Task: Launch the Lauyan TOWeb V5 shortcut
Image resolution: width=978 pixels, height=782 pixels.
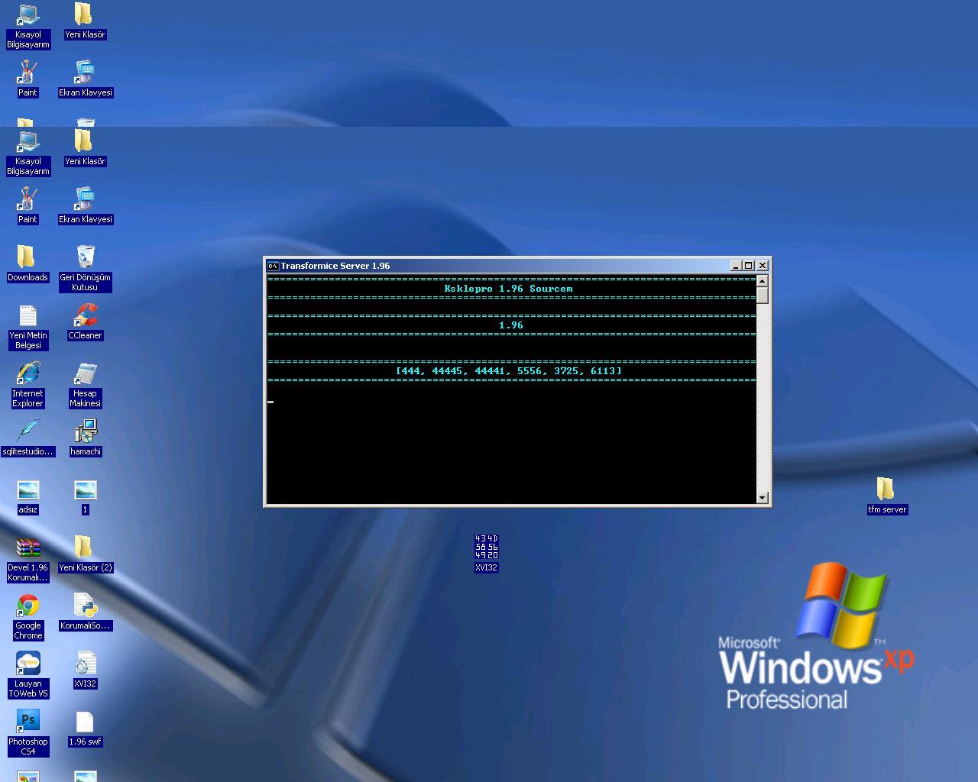Action: point(28,675)
